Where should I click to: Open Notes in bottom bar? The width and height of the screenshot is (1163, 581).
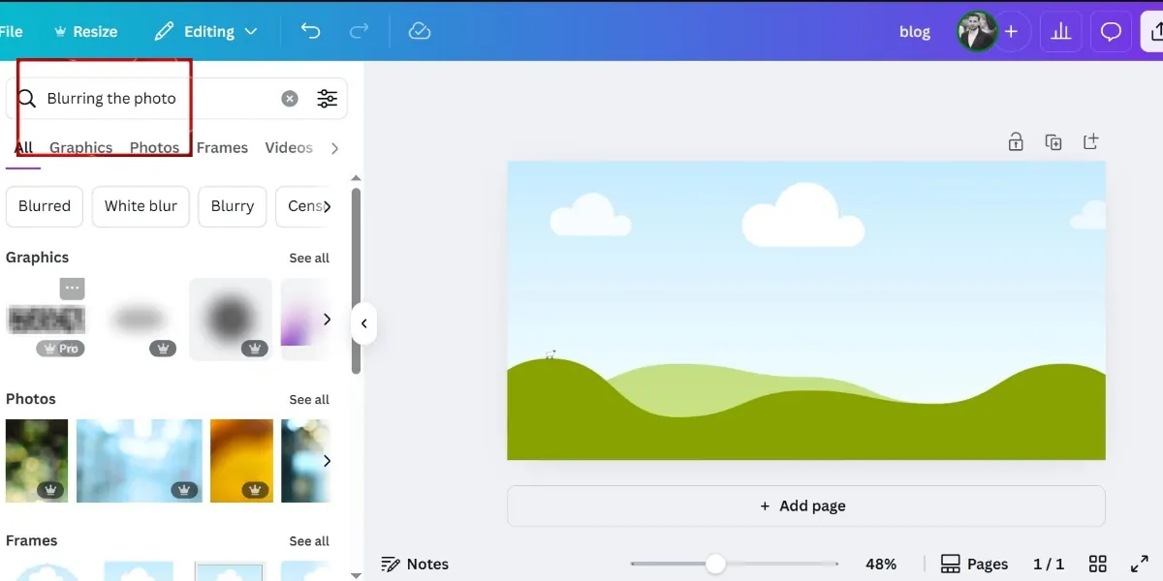(x=415, y=564)
